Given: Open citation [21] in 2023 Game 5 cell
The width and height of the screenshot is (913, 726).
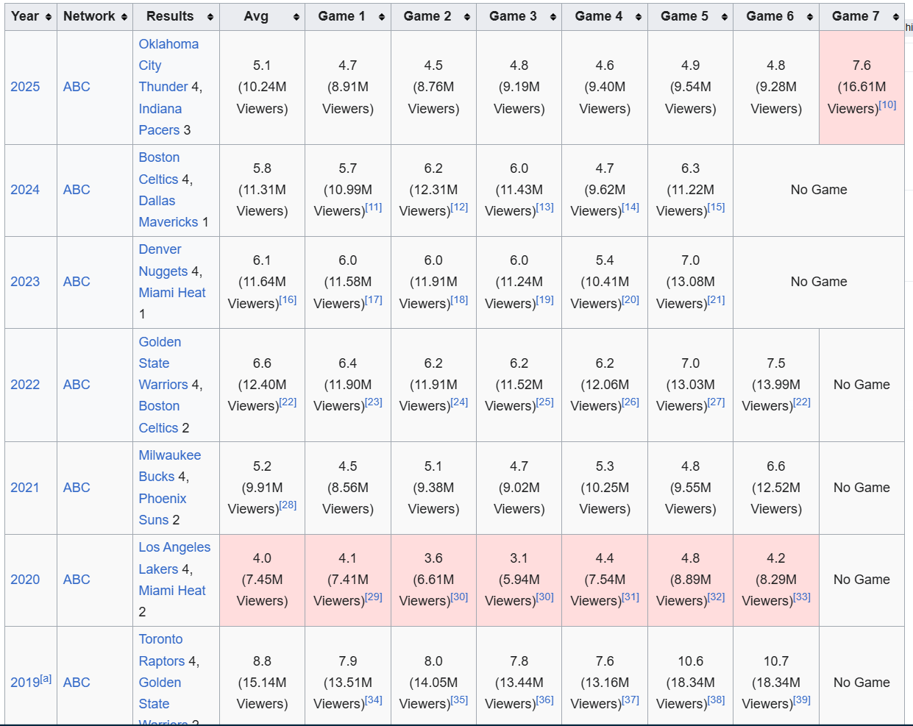Looking at the screenshot, I should point(717,299).
